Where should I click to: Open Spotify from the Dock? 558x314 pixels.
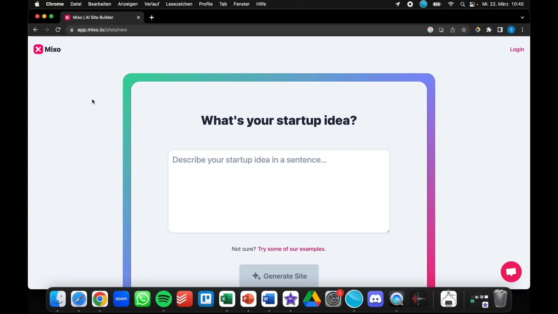(164, 299)
